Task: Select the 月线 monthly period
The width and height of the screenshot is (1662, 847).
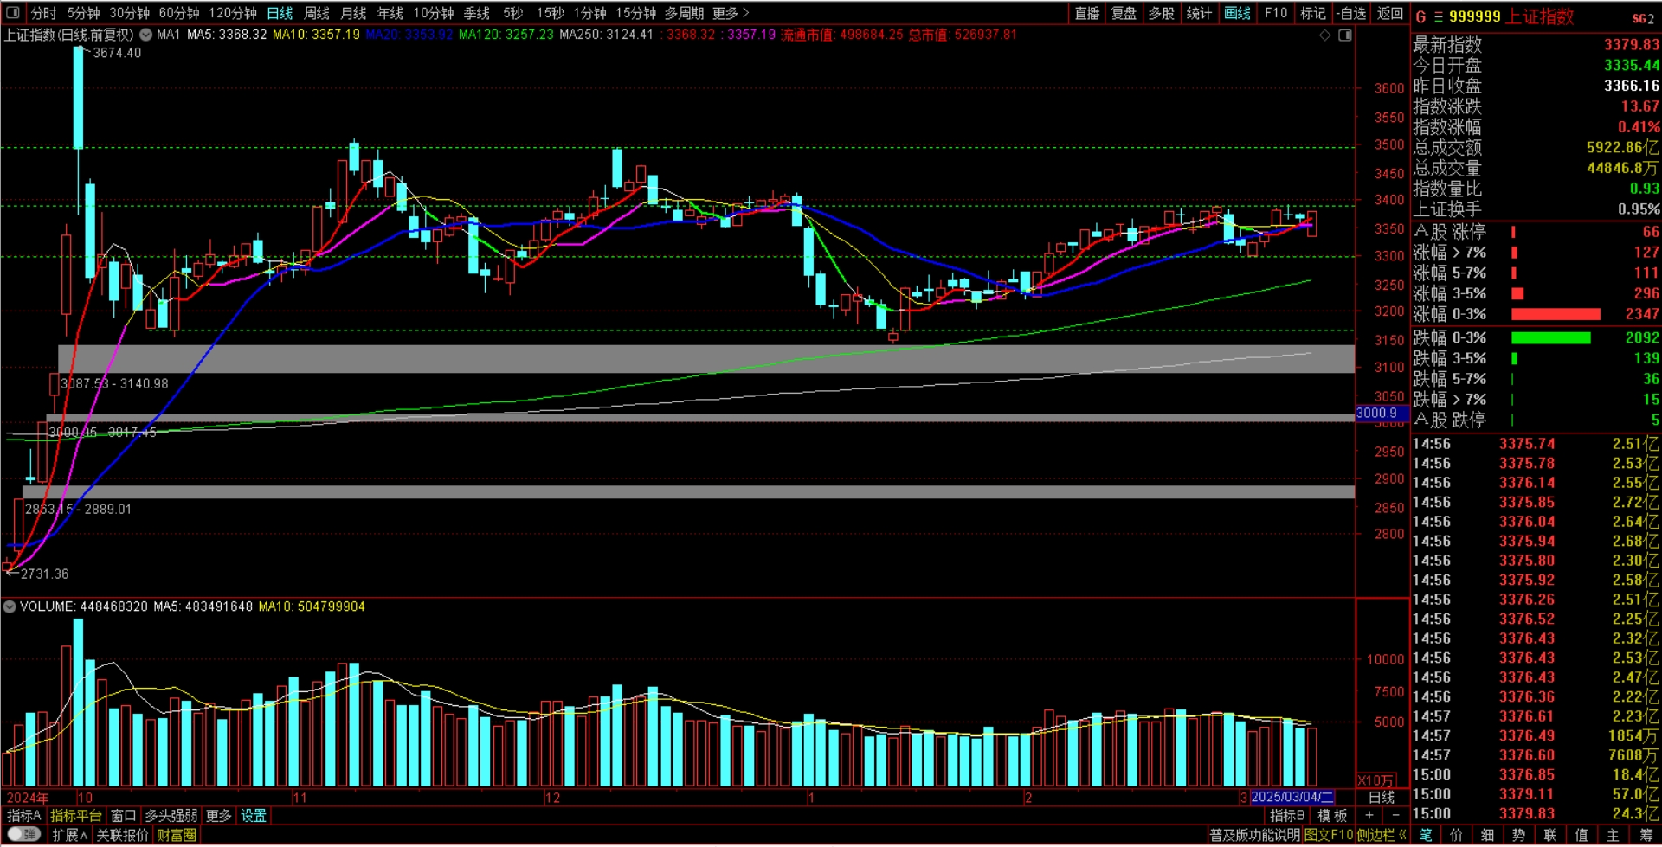Action: coord(353,13)
